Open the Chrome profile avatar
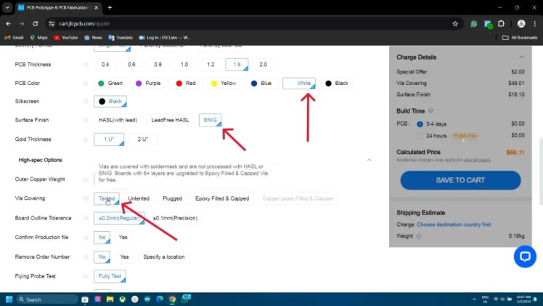The image size is (543, 306). pyautogui.click(x=521, y=23)
